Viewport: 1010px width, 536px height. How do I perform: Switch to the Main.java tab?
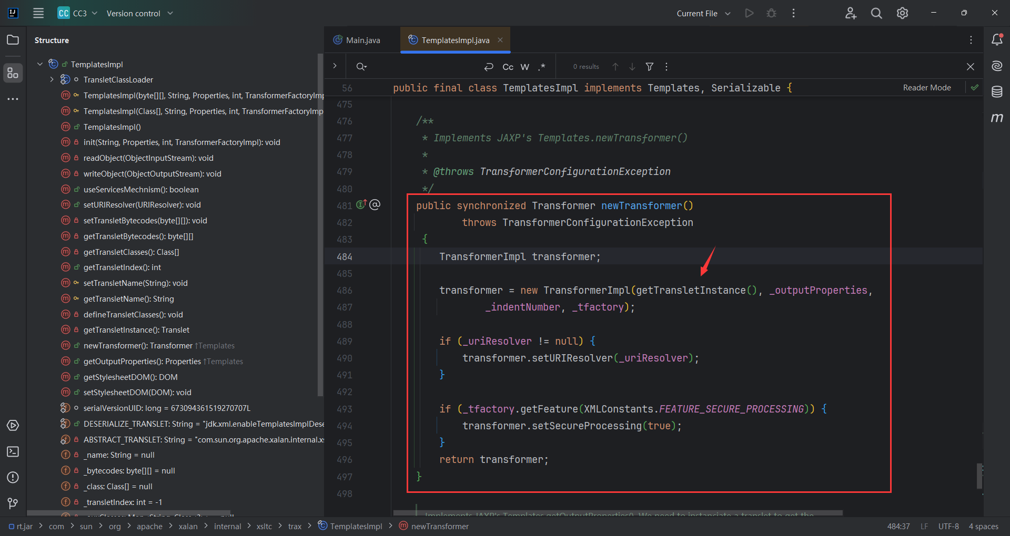pos(357,40)
